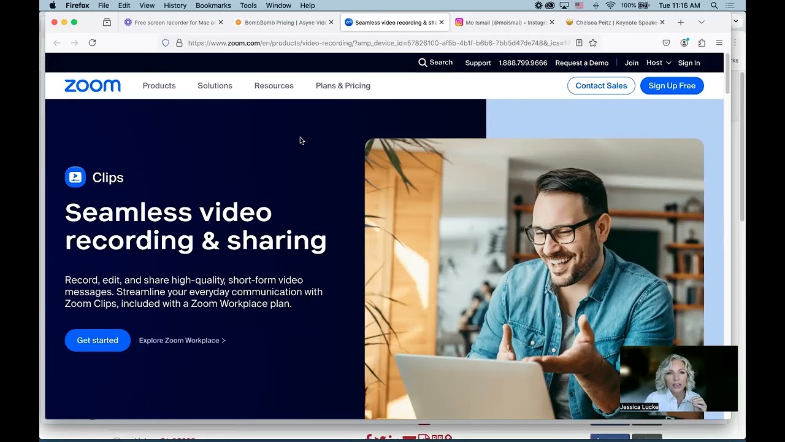The height and width of the screenshot is (442, 785).
Task: Open the Edit menu
Action: coord(124,6)
